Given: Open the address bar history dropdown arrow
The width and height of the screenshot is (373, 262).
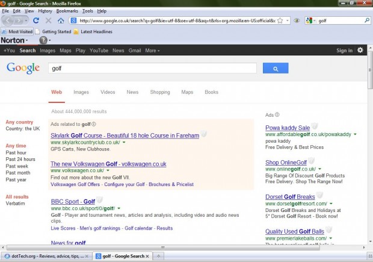Looking at the screenshot, I should (288, 20).
